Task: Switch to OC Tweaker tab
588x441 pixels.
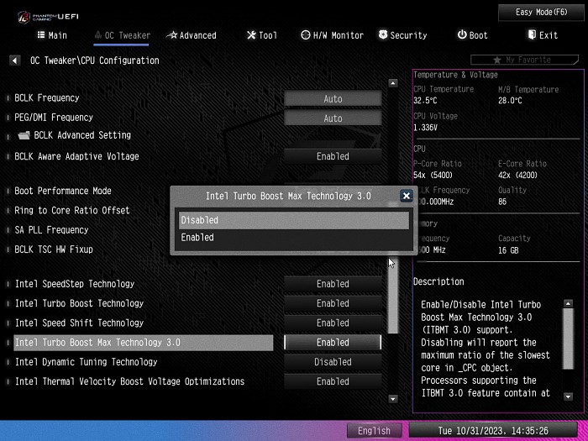Action: pyautogui.click(x=123, y=35)
